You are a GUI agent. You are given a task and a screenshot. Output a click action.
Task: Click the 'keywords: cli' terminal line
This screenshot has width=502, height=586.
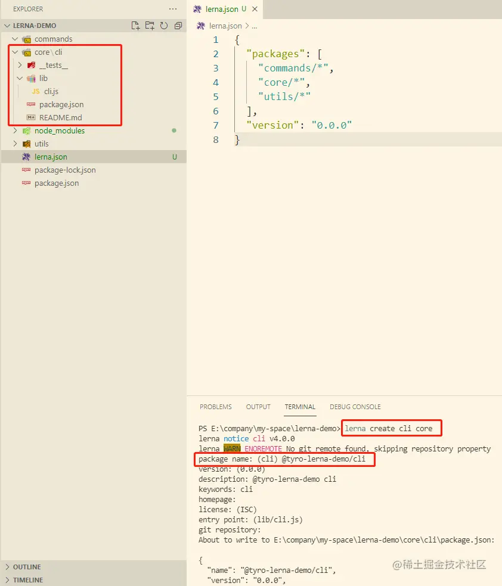pyautogui.click(x=225, y=489)
